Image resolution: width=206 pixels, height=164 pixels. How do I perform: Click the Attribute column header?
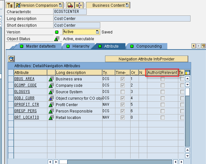point(31,72)
